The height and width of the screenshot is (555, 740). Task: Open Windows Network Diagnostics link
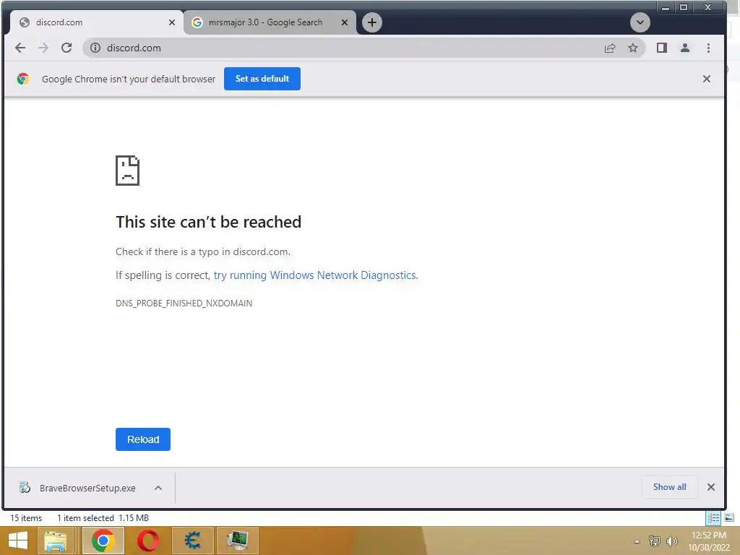point(316,275)
